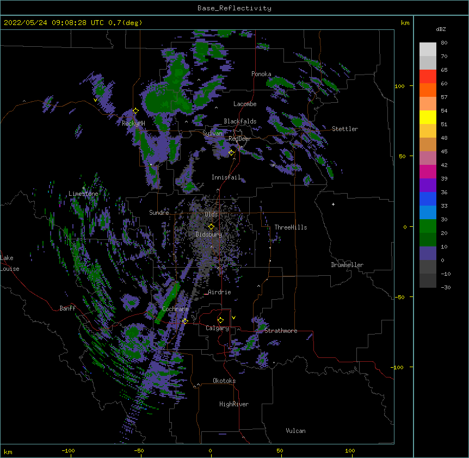Click the white plus marker north of Drumheller

click(333, 204)
